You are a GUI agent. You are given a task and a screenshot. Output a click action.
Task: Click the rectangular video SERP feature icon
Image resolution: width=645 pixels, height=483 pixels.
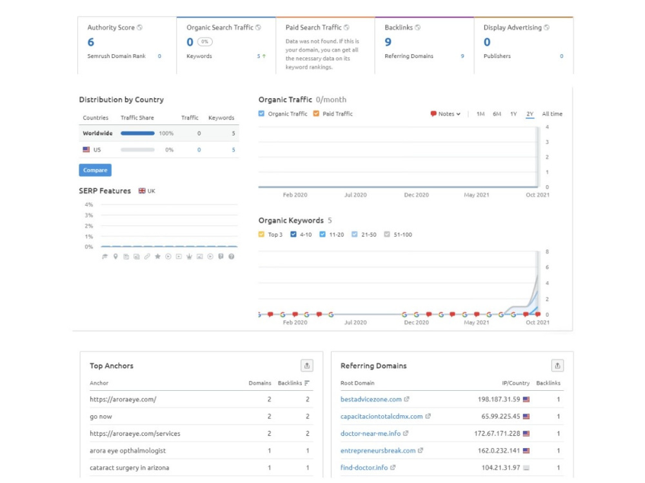click(x=179, y=257)
